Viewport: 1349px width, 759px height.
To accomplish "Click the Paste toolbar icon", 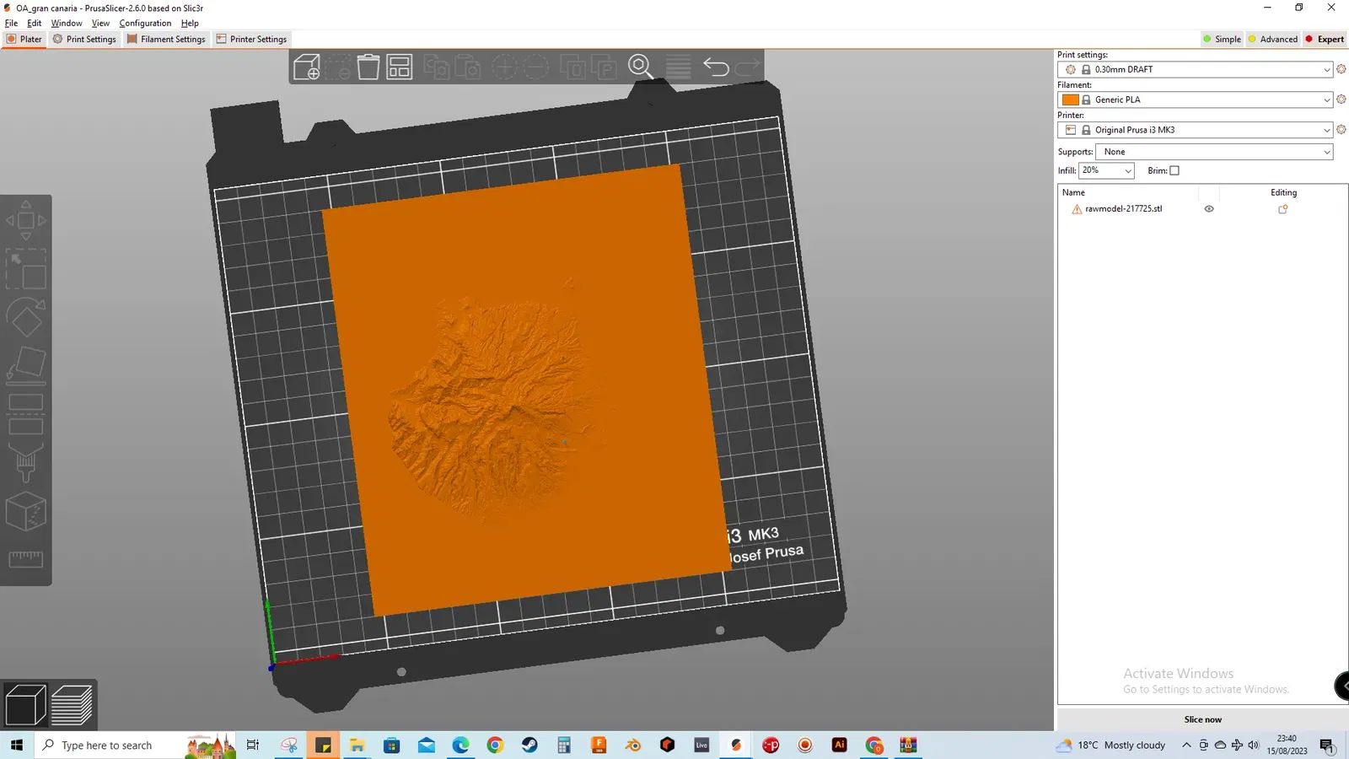I will (467, 67).
